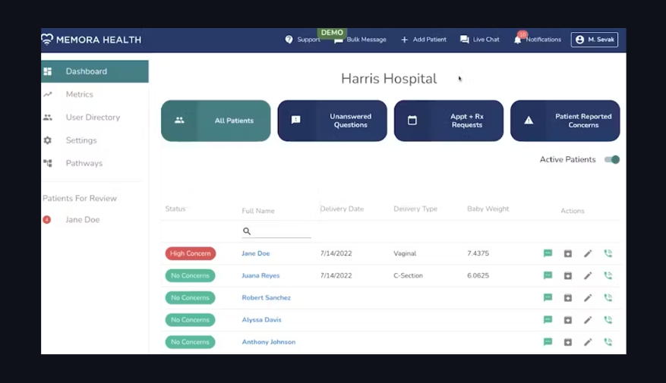Call Jane Doe using phone icon
Screen dimensions: 666x383
[608, 253]
